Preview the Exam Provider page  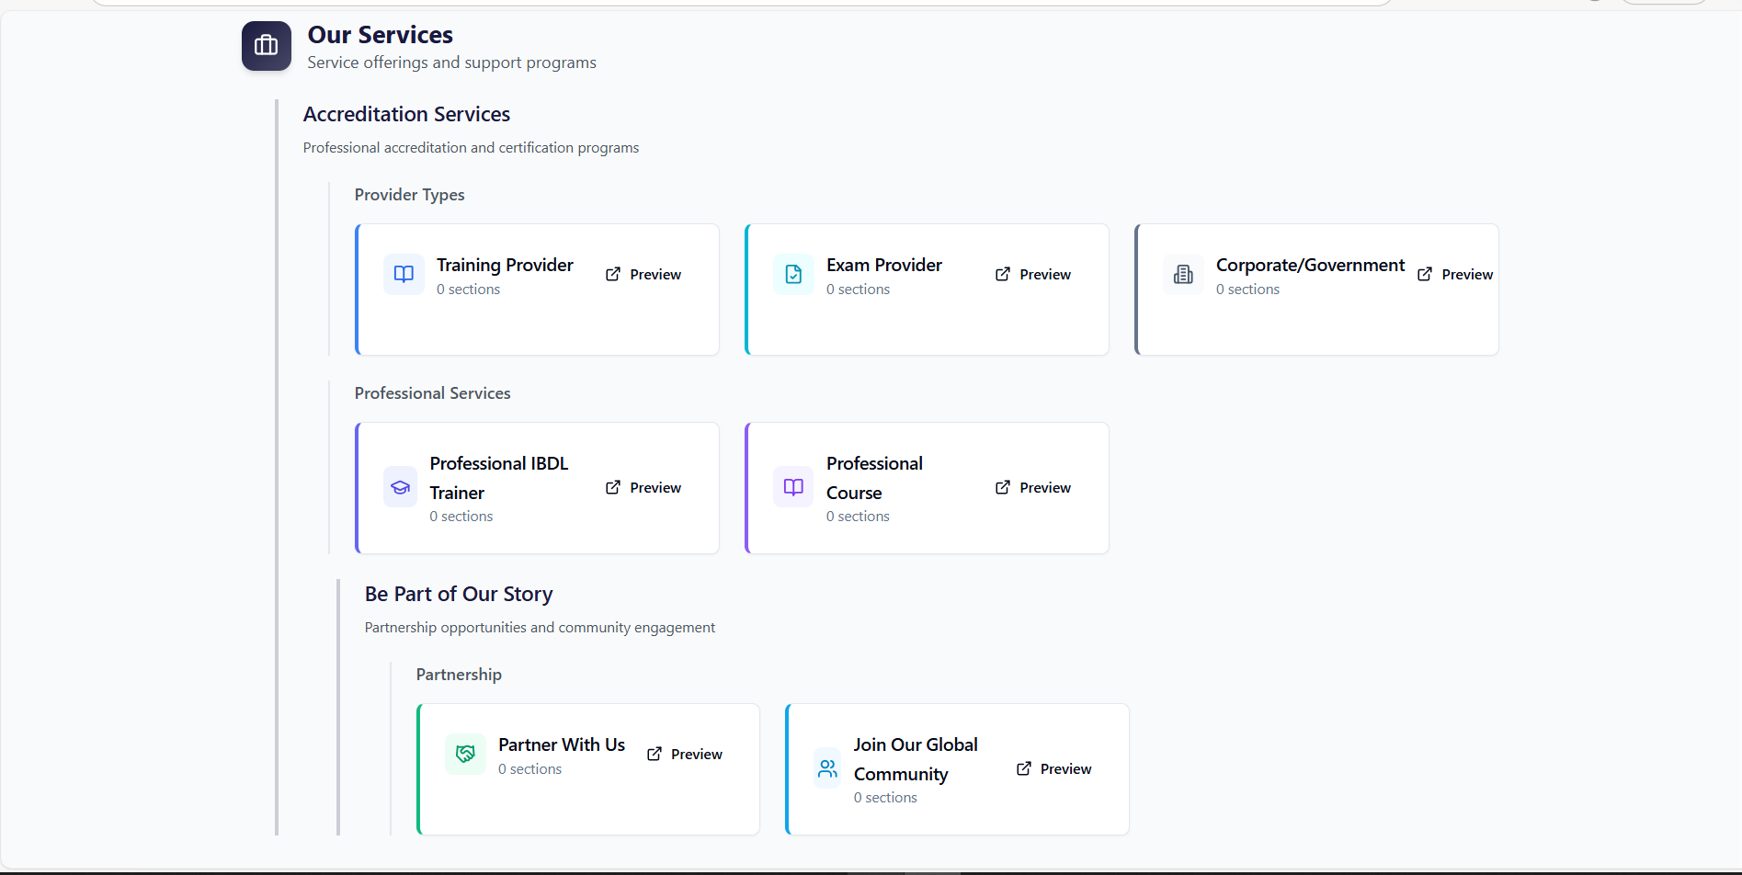tap(1033, 274)
